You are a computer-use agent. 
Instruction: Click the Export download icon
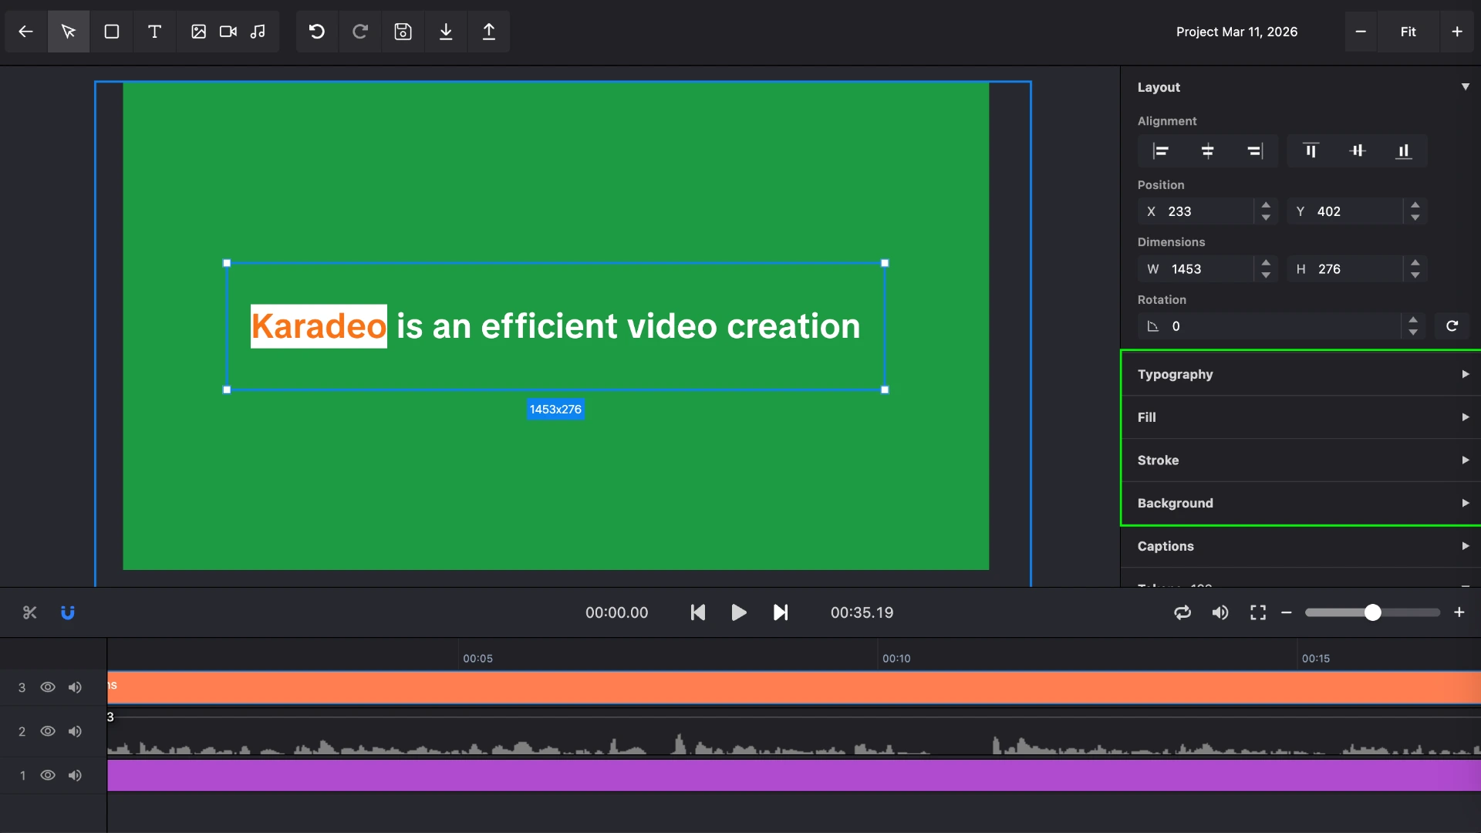click(447, 32)
